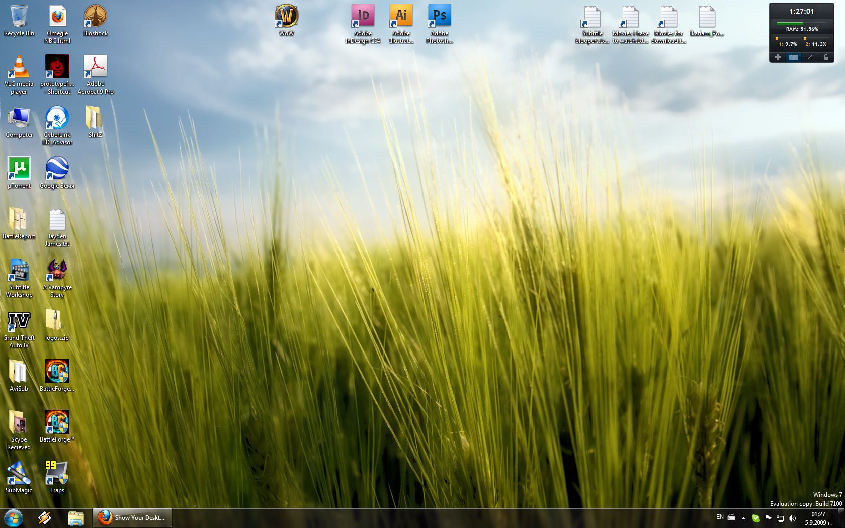The height and width of the screenshot is (528, 845).
Task: Click the Fraps desktop shortcut
Action: click(x=57, y=474)
